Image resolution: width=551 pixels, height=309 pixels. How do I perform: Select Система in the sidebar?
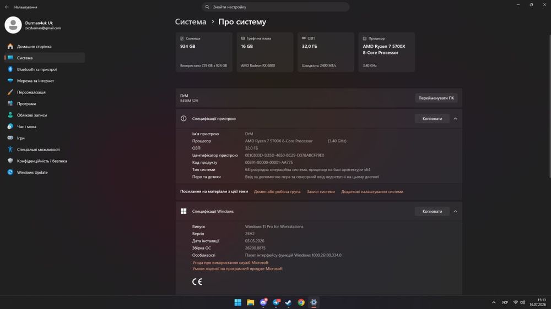click(x=45, y=58)
